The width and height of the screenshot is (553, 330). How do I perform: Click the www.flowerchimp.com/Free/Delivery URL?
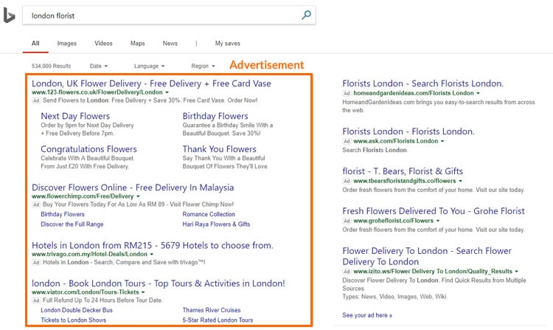[x=83, y=196]
